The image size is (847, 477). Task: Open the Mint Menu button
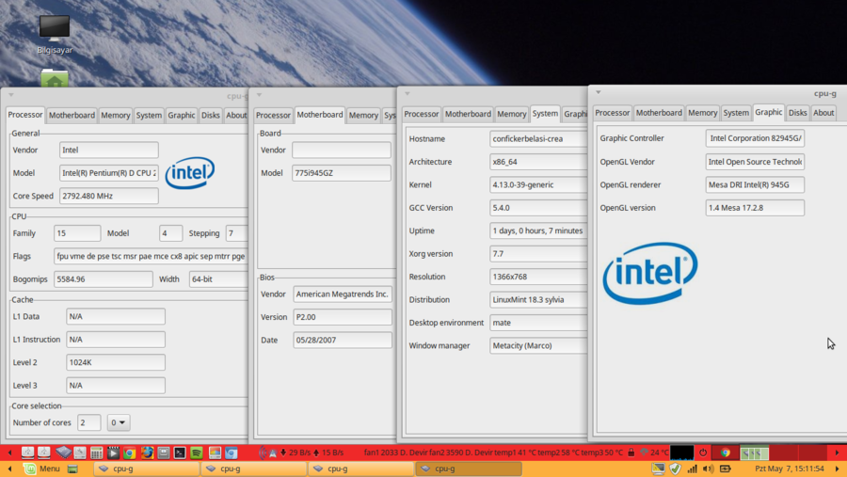[40, 469]
